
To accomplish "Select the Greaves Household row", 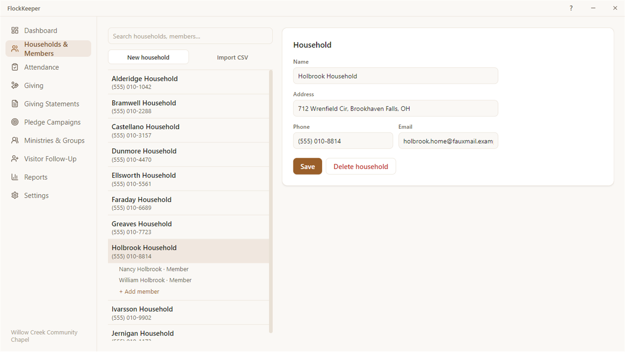I will tap(189, 227).
